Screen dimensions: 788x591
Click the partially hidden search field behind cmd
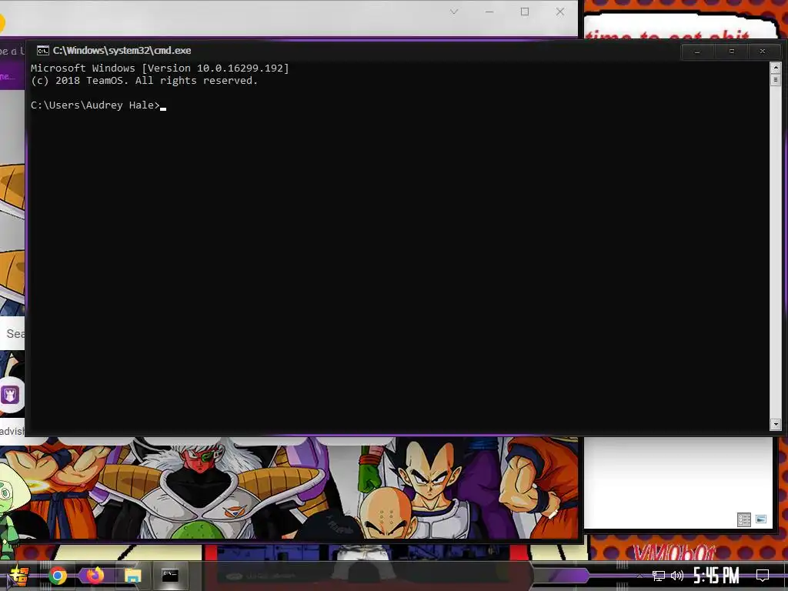(x=12, y=334)
